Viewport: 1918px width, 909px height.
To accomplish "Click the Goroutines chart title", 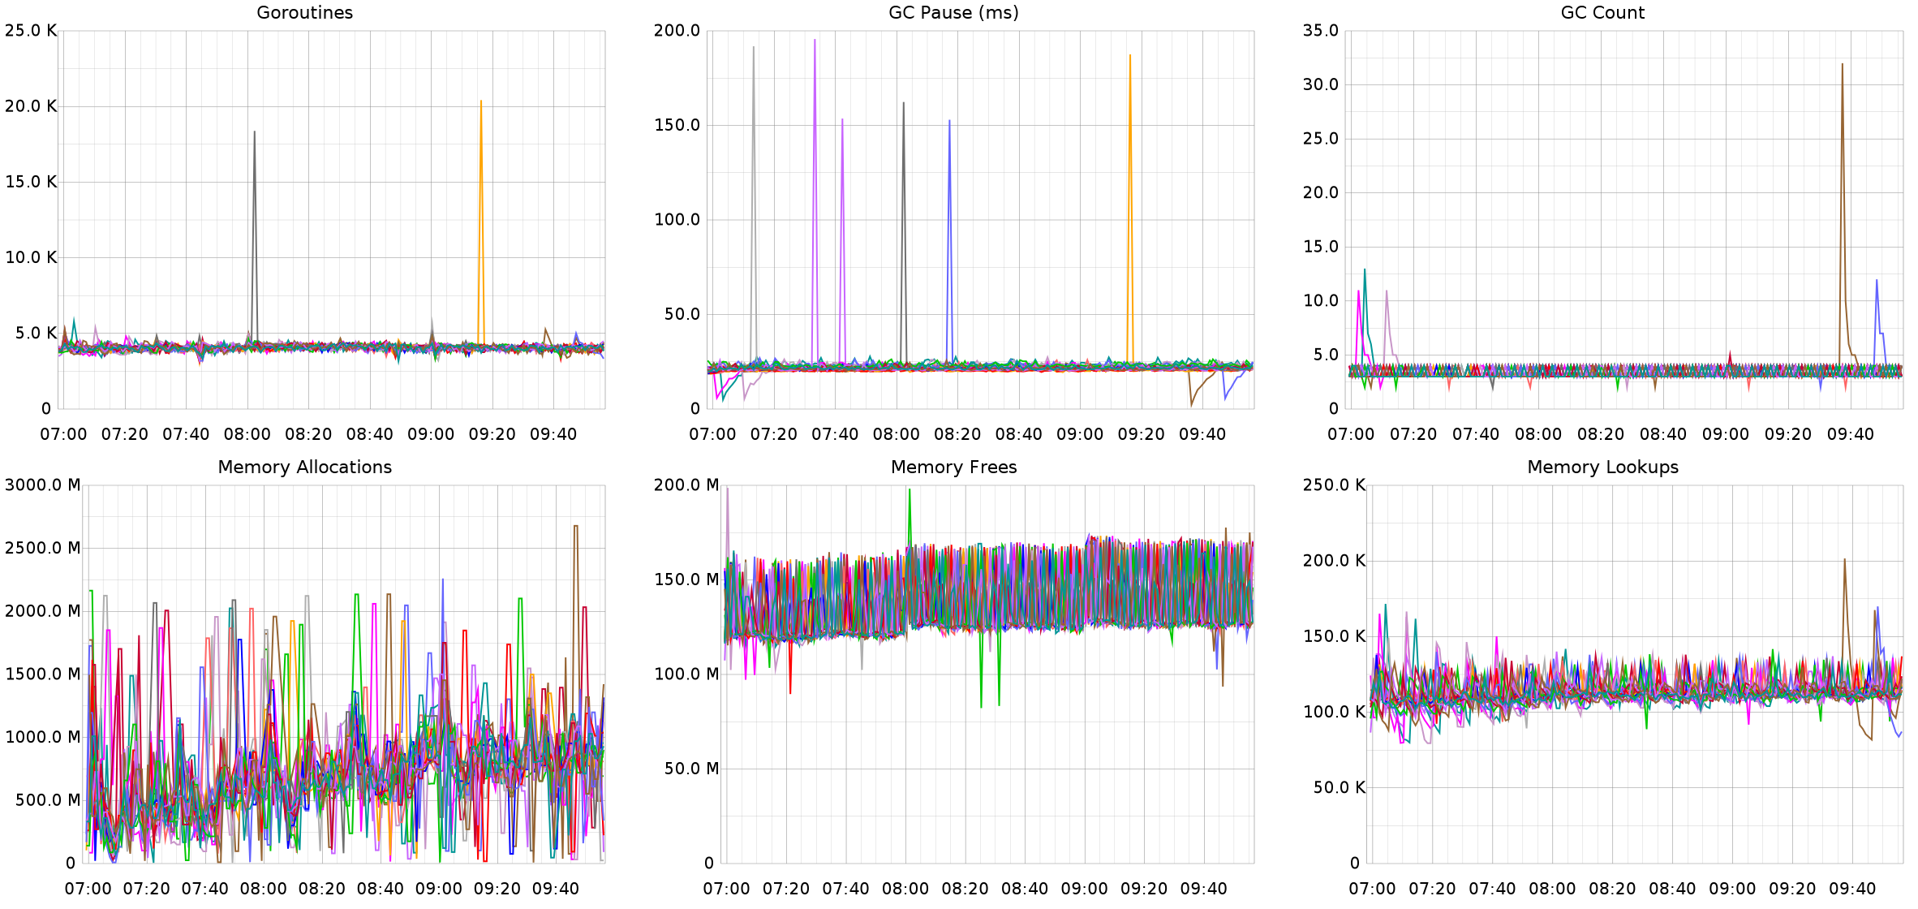I will (304, 13).
